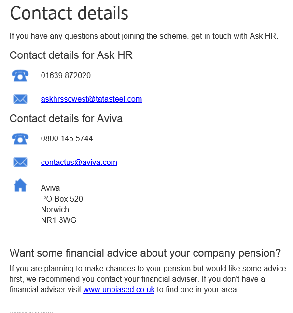Click the Ask HR telephone icon
This screenshot has height=313, width=293.
coord(20,75)
